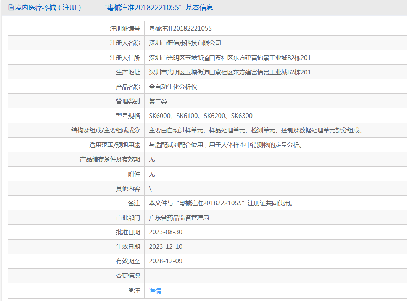This screenshot has width=407, height=301.
Task: Click the 管理类别 label
Action: pyautogui.click(x=128, y=101)
